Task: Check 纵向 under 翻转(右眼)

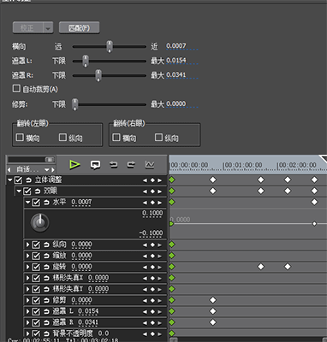Action: click(158, 138)
